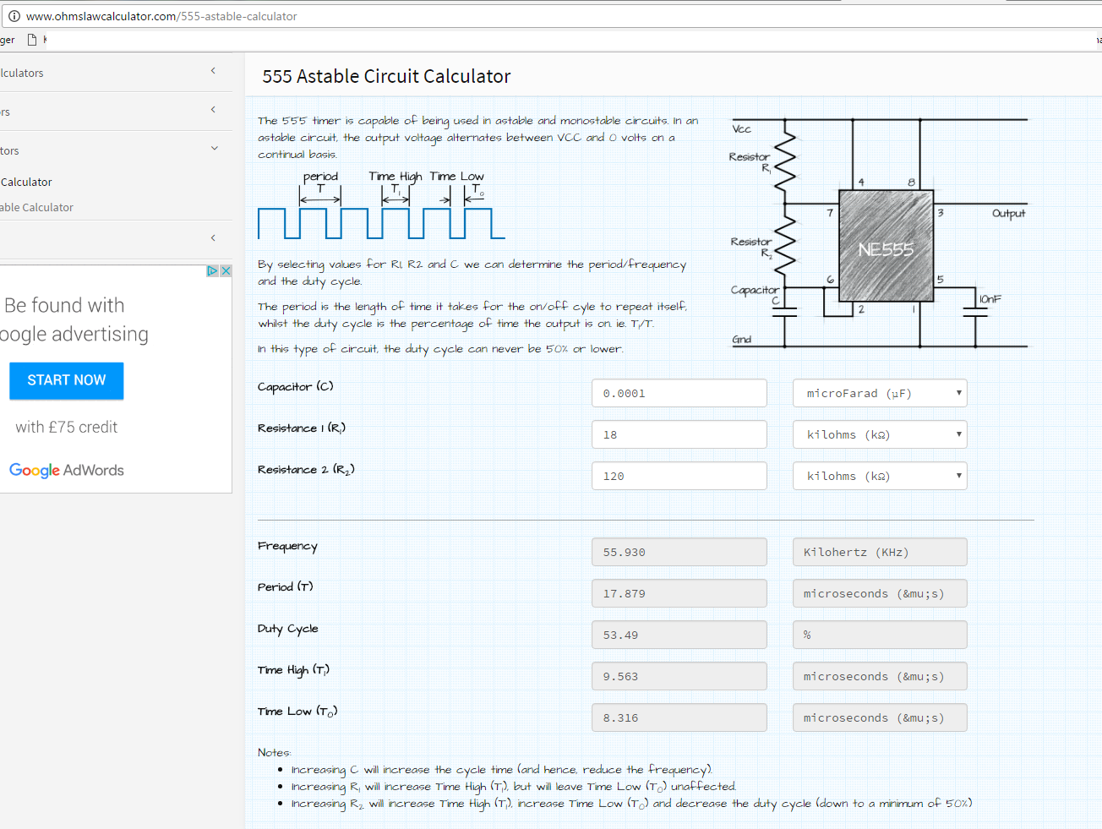Image resolution: width=1102 pixels, height=829 pixels.
Task: Click the 'Resistance 2 (R2)' label
Action: (306, 470)
